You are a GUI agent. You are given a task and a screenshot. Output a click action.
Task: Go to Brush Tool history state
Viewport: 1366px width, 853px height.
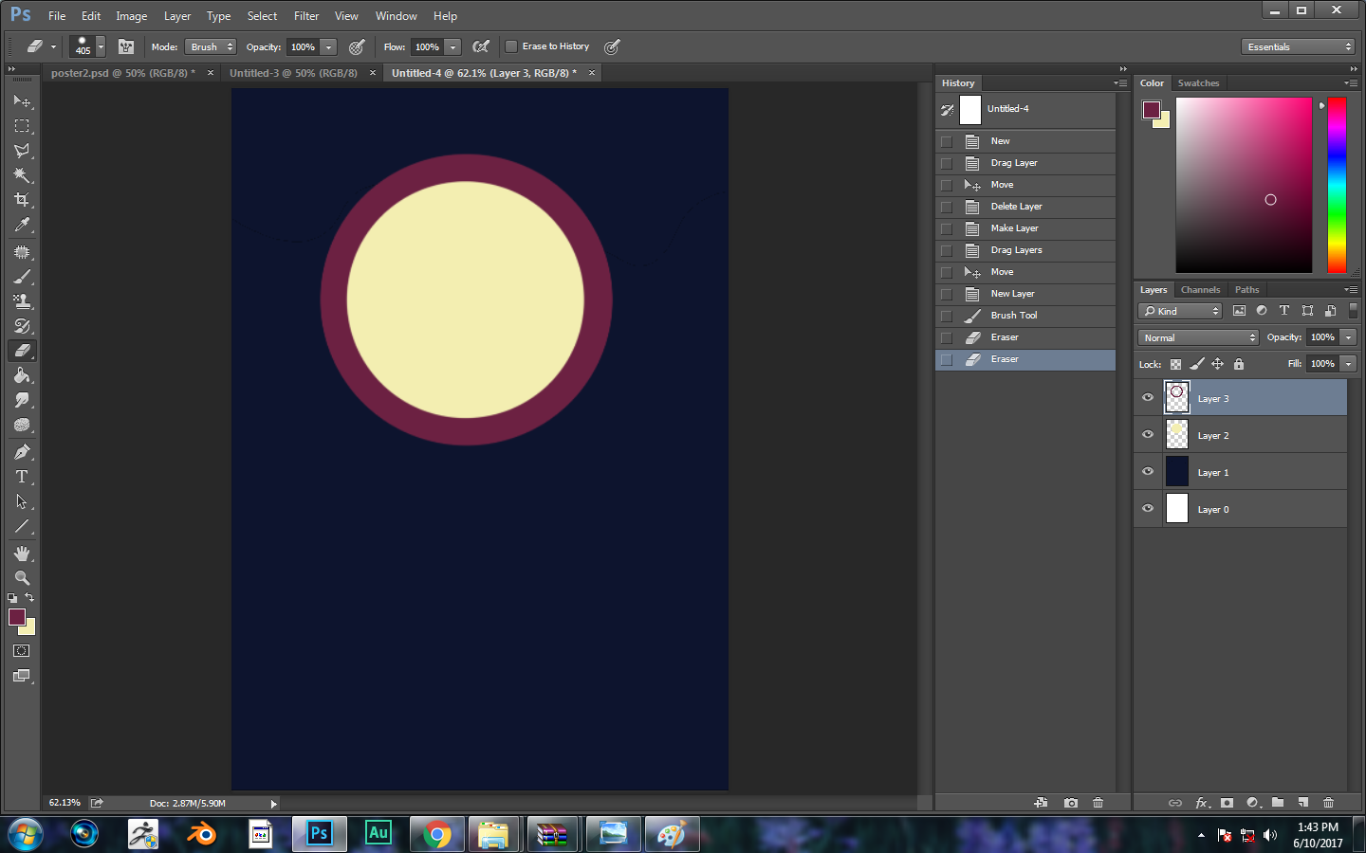pyautogui.click(x=1013, y=316)
